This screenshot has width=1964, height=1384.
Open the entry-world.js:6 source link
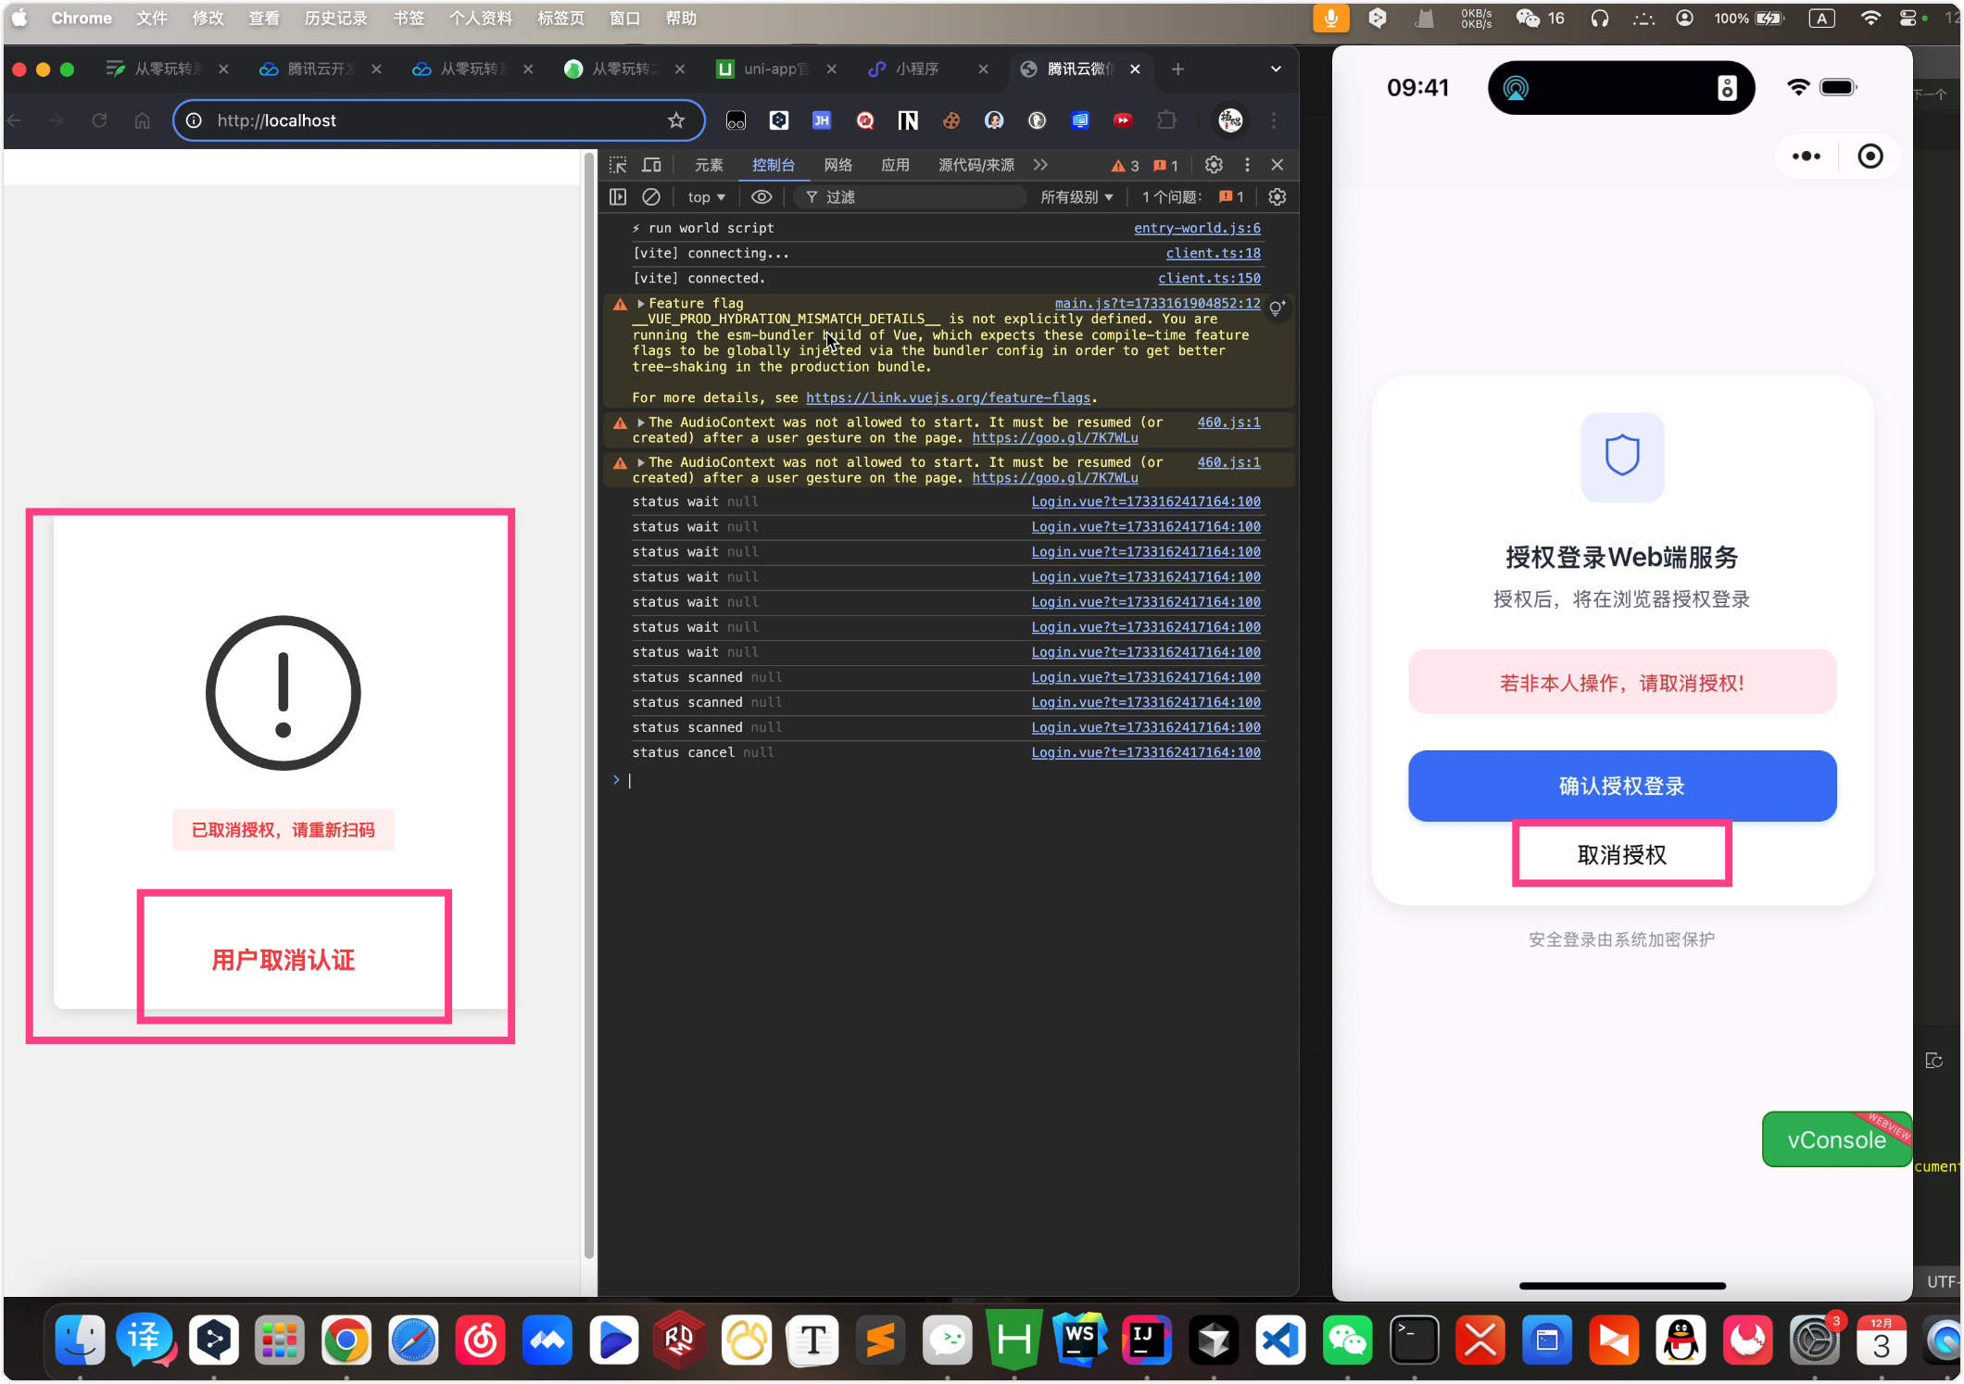(1197, 228)
